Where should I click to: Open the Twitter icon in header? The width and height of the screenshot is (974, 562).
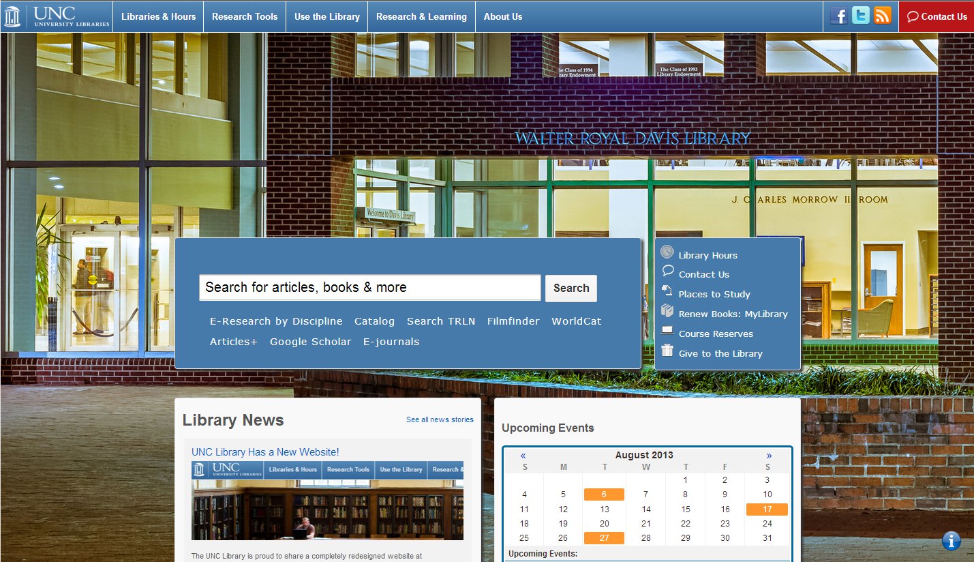(861, 16)
